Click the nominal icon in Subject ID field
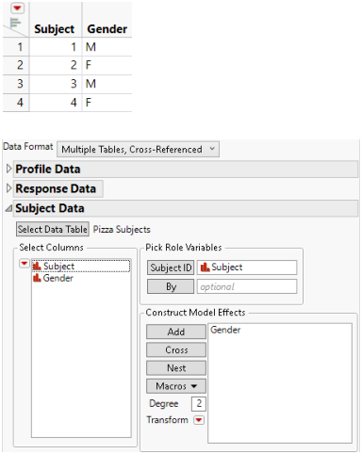This screenshot has height=454, width=362. pyautogui.click(x=205, y=268)
